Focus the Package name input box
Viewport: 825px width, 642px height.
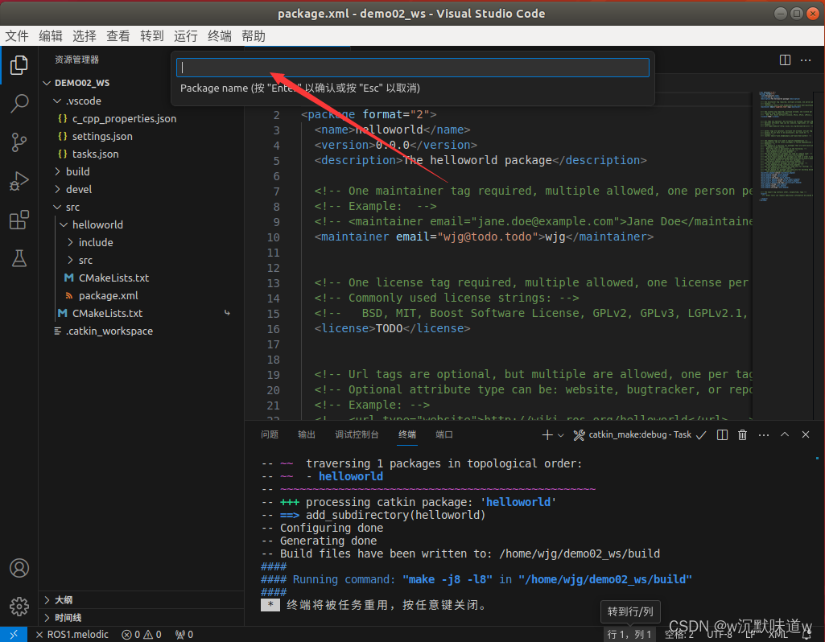pyautogui.click(x=412, y=68)
